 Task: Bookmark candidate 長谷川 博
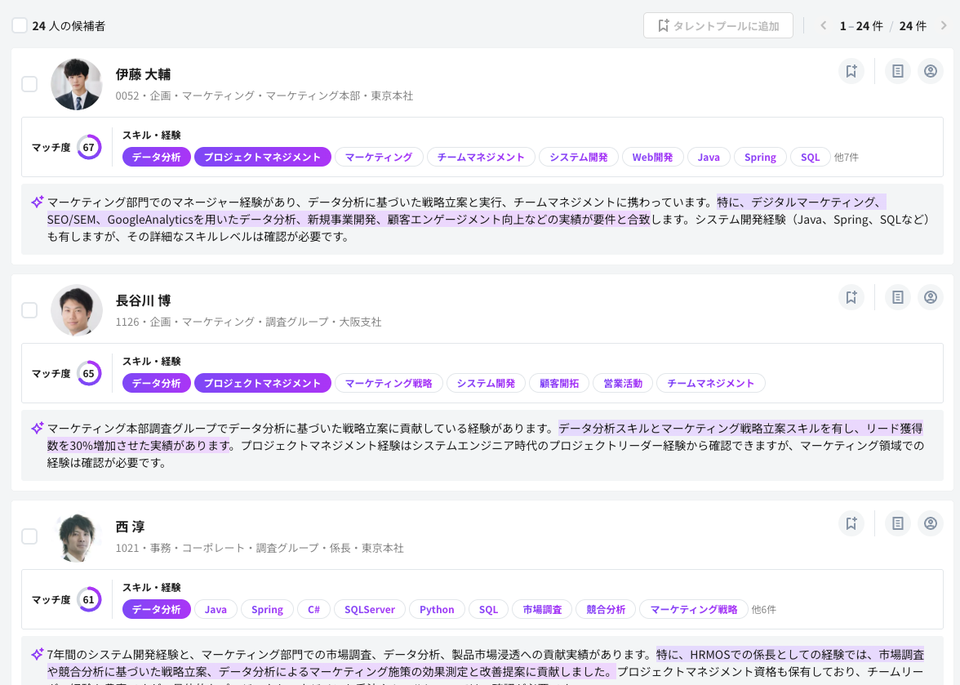pyautogui.click(x=851, y=297)
